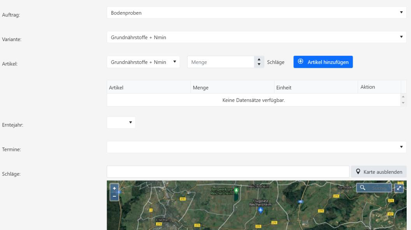Focus the Schläge text field
This screenshot has height=230, width=411.
coord(228,172)
